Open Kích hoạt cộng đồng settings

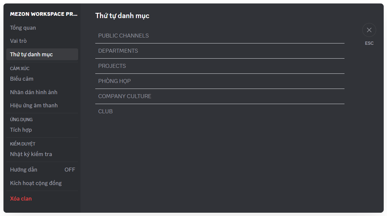click(36, 183)
